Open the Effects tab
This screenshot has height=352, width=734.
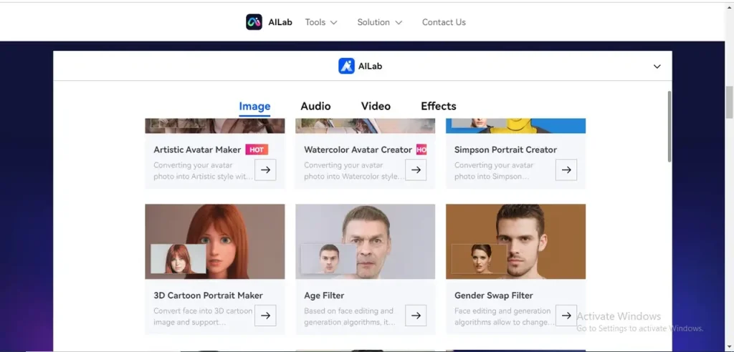coord(438,106)
